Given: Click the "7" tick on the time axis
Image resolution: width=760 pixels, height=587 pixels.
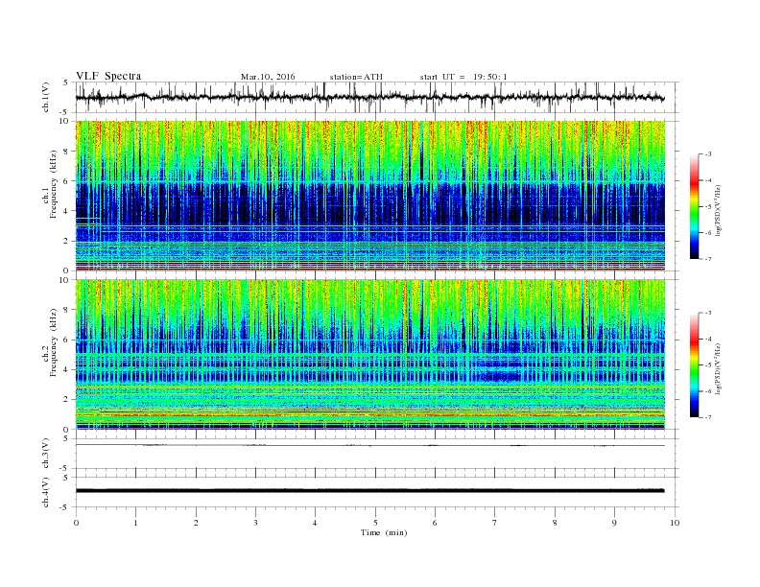Looking at the screenshot, I should coord(495,523).
